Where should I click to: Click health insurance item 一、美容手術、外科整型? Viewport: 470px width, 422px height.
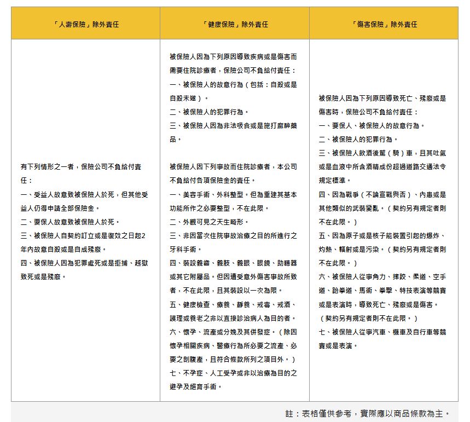[x=233, y=194]
